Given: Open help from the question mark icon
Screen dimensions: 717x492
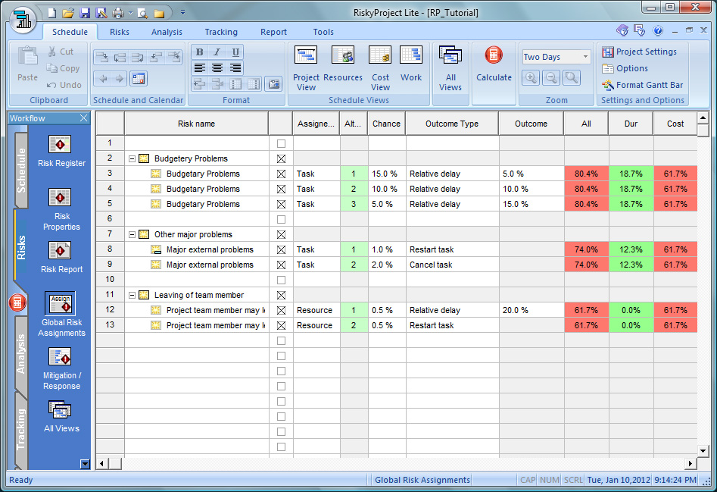Looking at the screenshot, I should pyautogui.click(x=657, y=30).
